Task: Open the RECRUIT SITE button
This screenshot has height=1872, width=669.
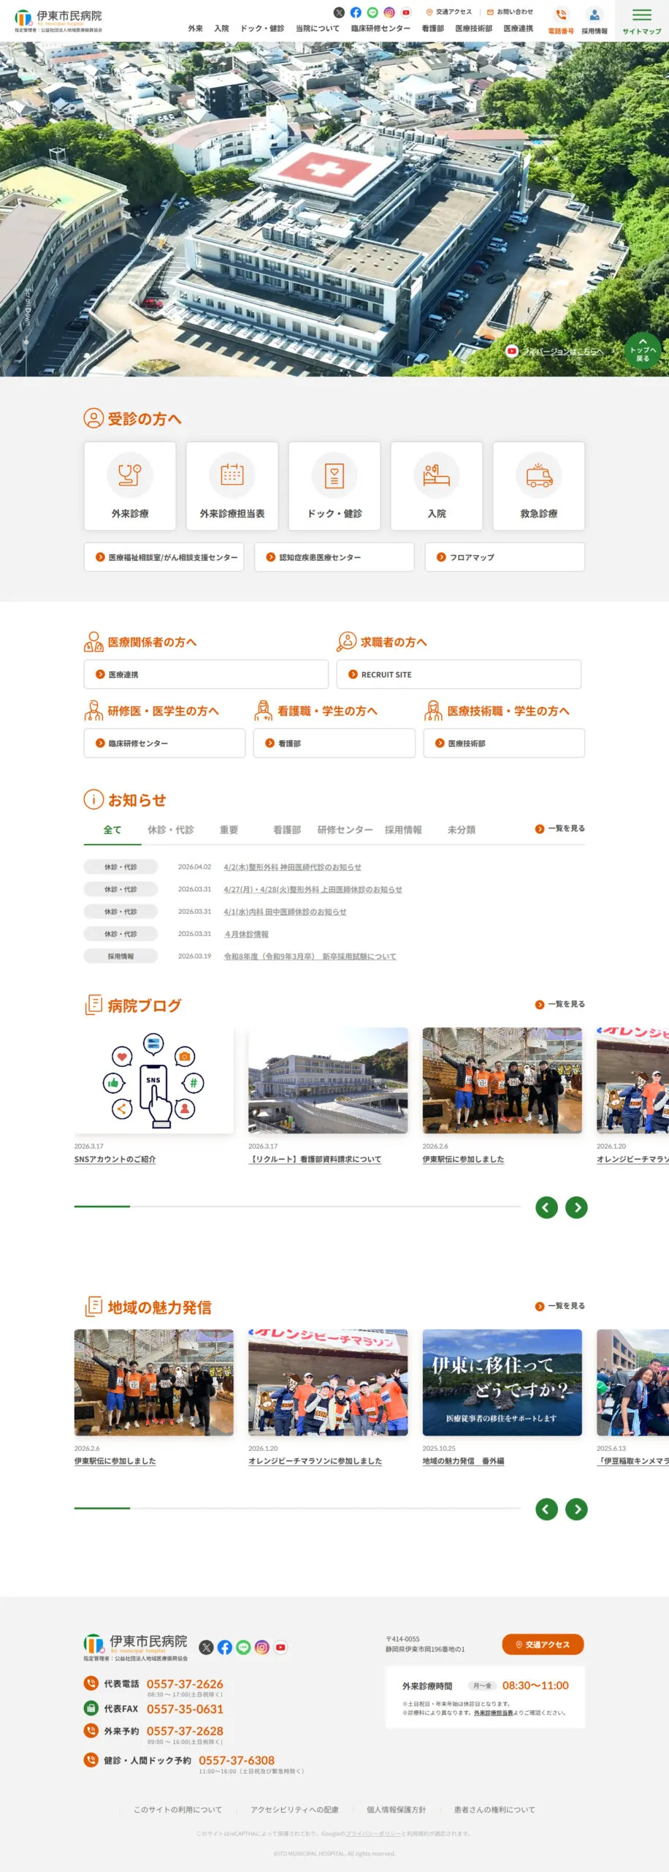Action: pos(459,674)
